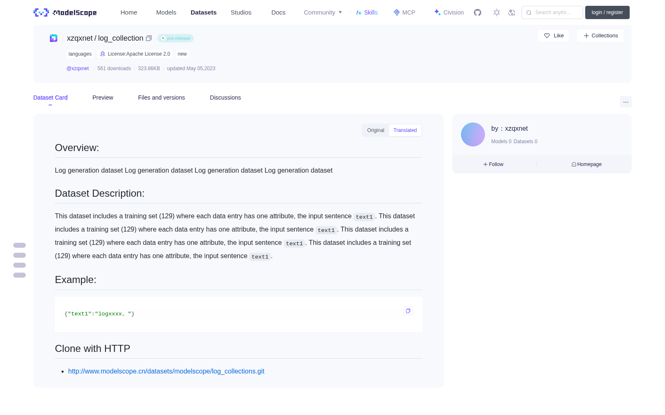Open the @xzqxnet profile link
This screenshot has width=665, height=415.
[x=78, y=68]
